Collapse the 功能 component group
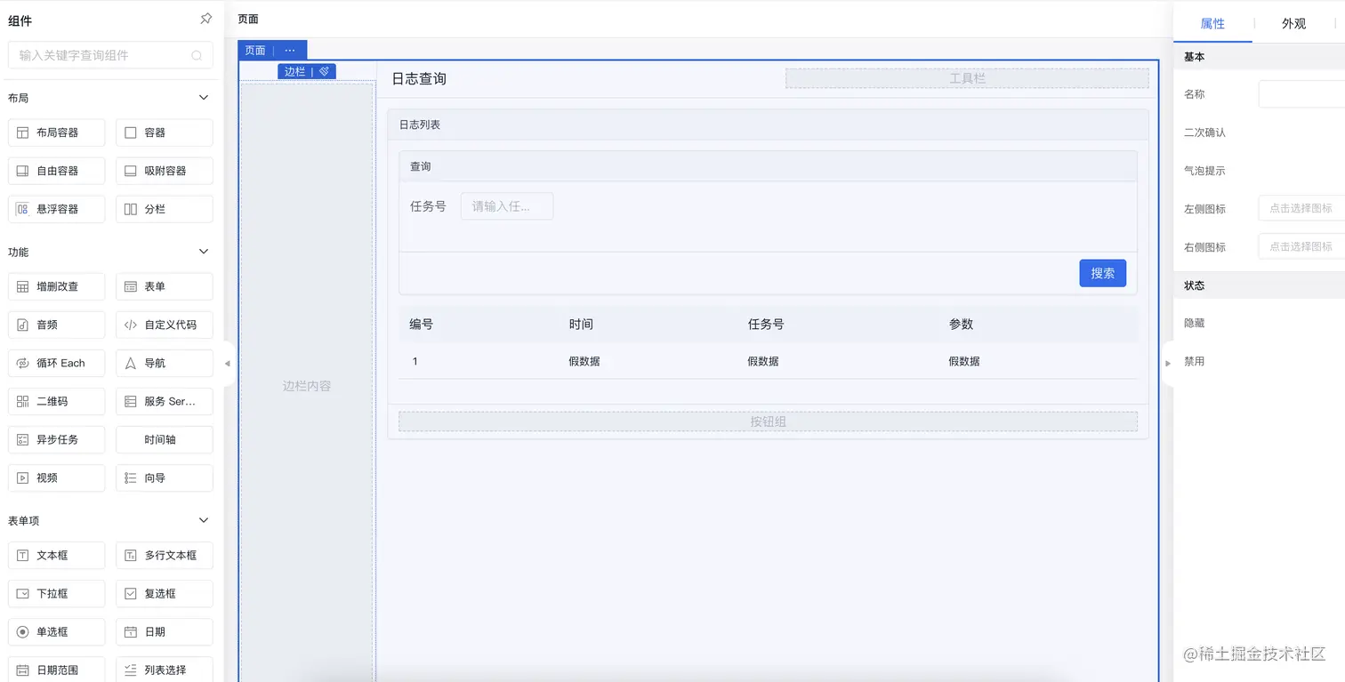The image size is (1345, 682). (x=204, y=253)
